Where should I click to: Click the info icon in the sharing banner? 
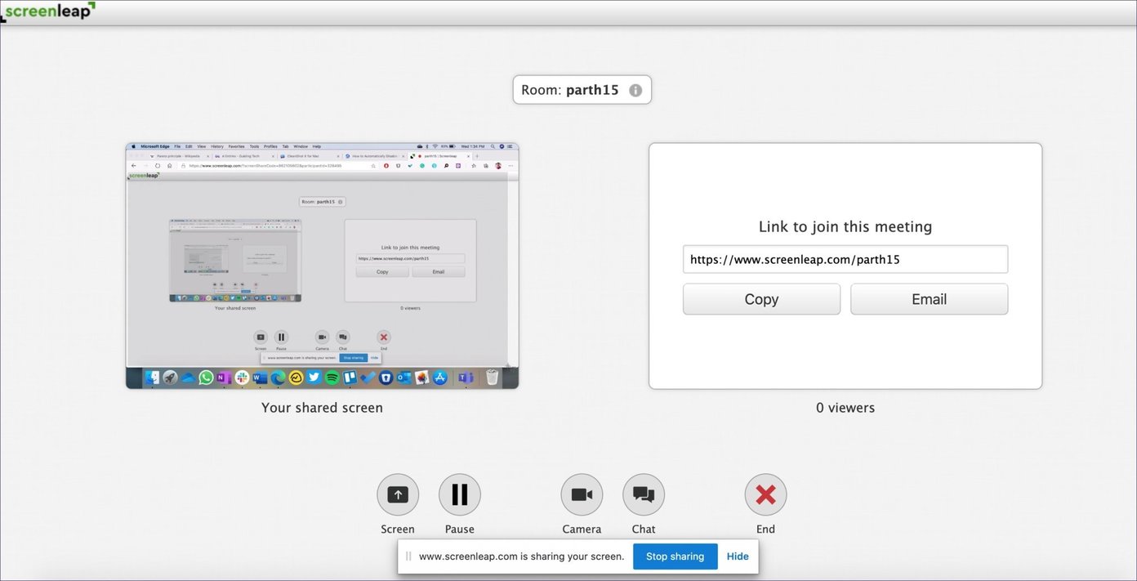pyautogui.click(x=408, y=556)
